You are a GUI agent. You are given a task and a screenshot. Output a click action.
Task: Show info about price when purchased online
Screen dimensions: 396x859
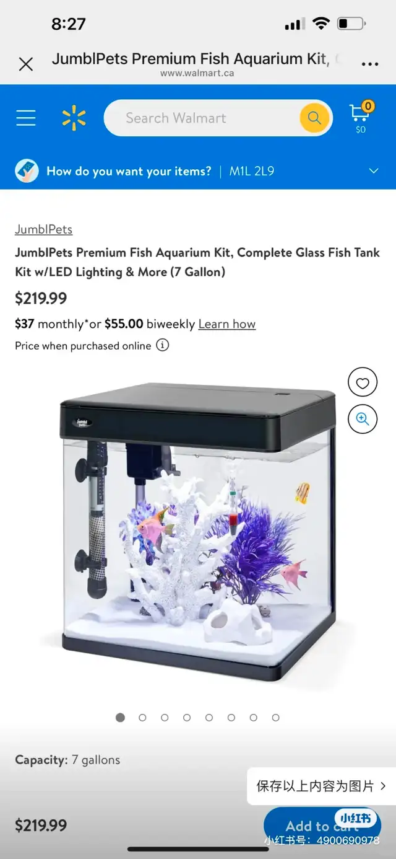[x=162, y=345]
